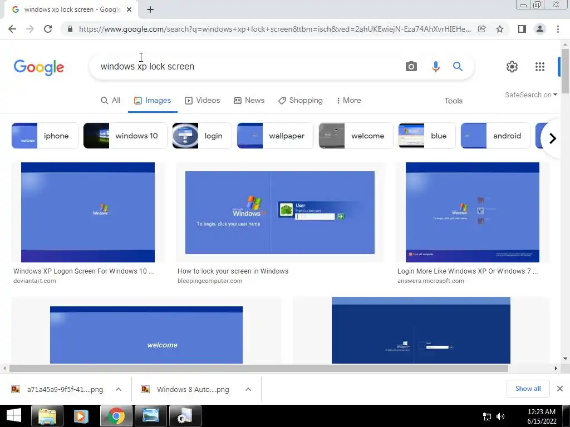Open a new tab with the plus button

pos(150,9)
